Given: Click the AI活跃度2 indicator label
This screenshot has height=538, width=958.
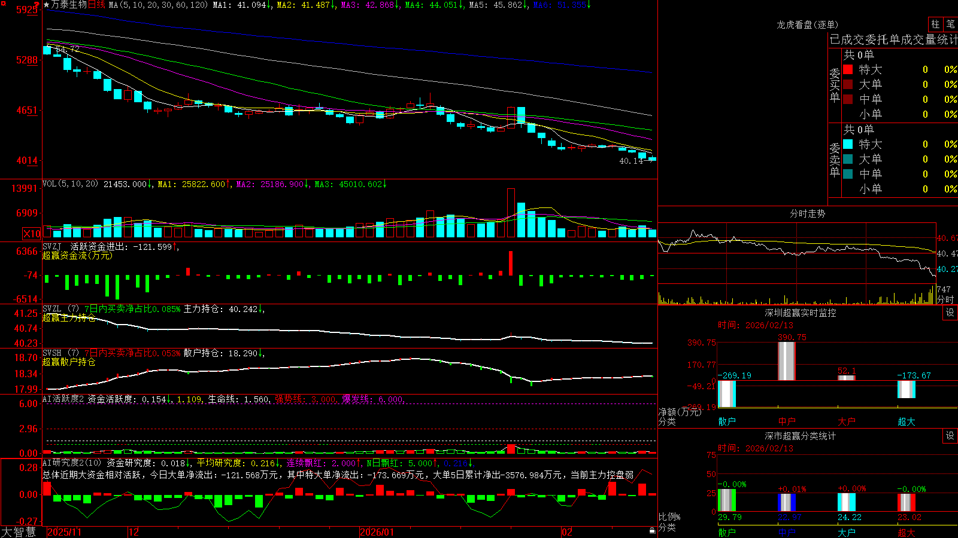Looking at the screenshot, I should pos(63,399).
